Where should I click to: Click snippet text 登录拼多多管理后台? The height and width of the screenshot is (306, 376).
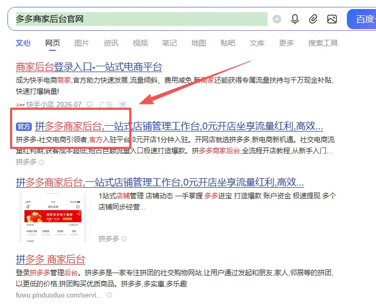tap(47, 273)
